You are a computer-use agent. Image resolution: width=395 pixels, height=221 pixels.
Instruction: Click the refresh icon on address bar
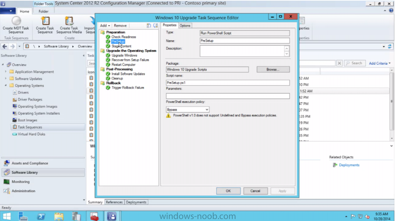point(390,46)
